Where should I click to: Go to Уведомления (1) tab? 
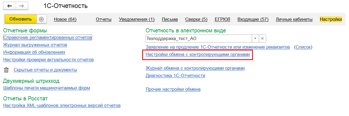(137, 19)
